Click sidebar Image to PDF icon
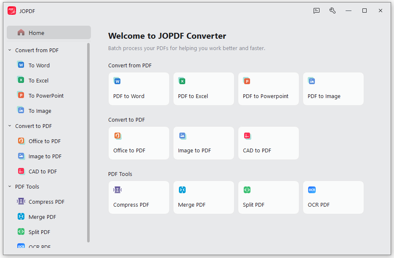 [21, 156]
